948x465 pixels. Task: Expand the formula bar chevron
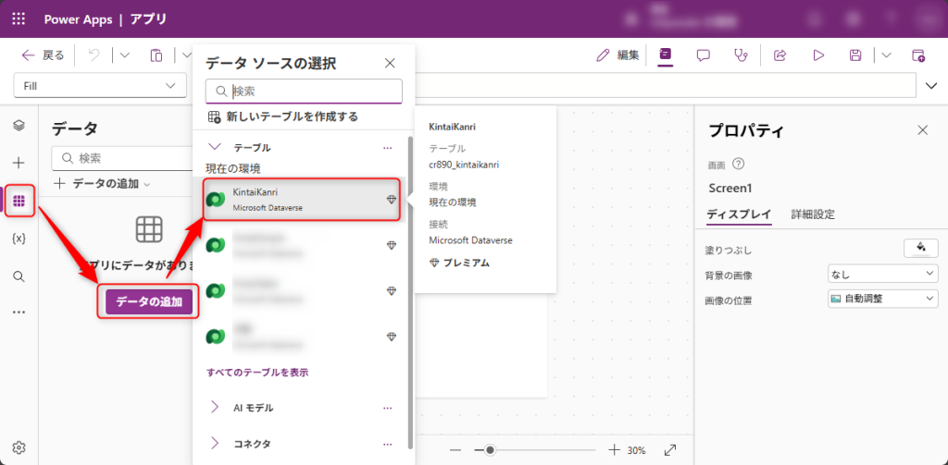coord(931,86)
